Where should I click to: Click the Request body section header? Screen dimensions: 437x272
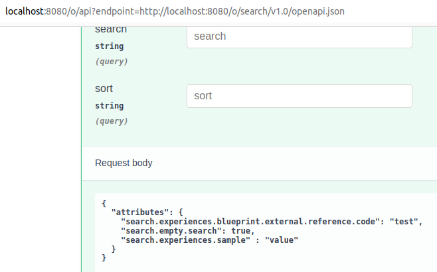point(124,163)
